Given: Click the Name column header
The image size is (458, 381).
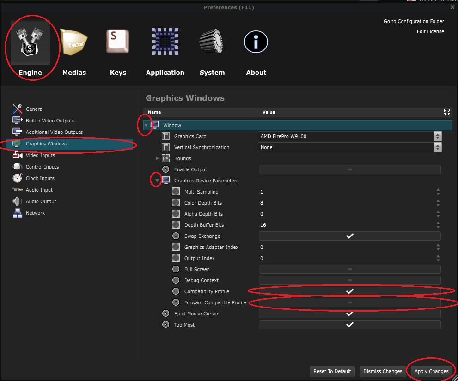Looking at the screenshot, I should pos(154,112).
